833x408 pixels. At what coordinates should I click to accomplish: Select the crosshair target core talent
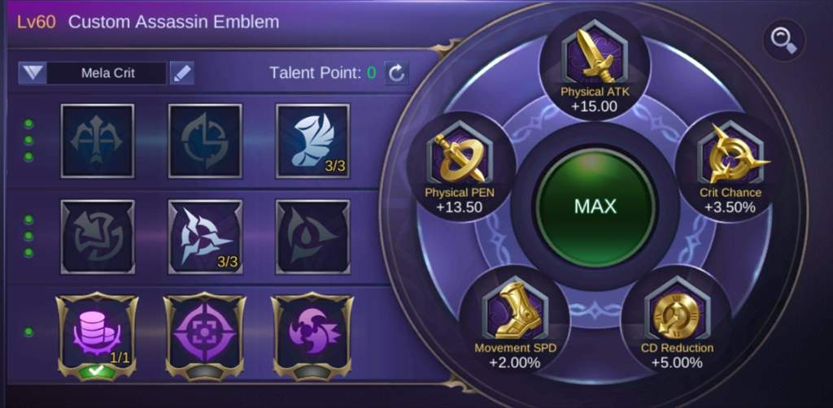point(204,336)
